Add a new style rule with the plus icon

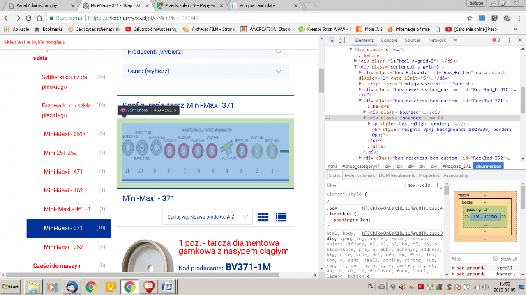(x=437, y=185)
